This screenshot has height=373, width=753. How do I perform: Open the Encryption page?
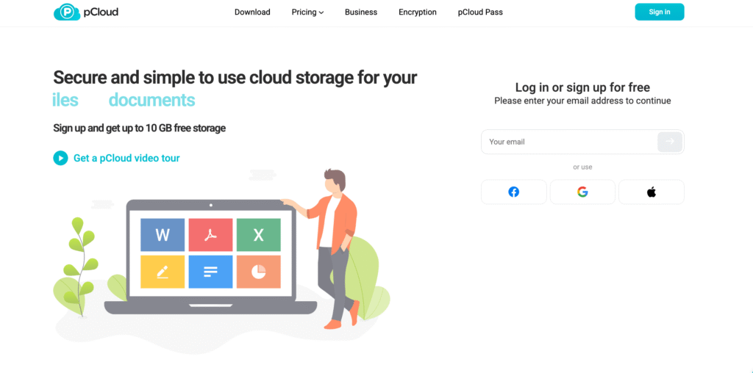[418, 12]
